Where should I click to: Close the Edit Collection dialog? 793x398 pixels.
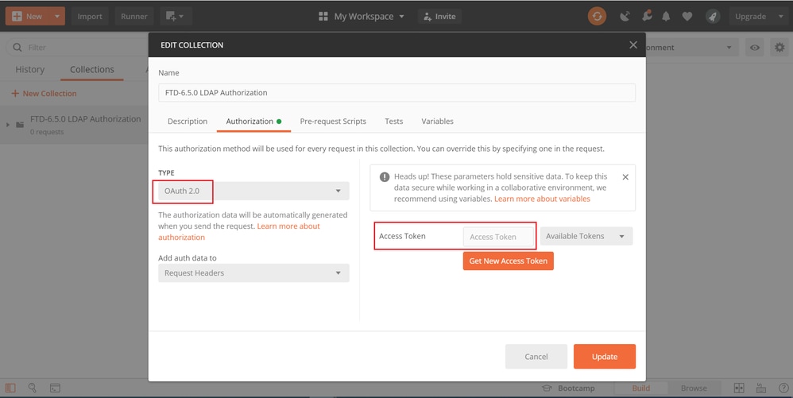pyautogui.click(x=633, y=45)
